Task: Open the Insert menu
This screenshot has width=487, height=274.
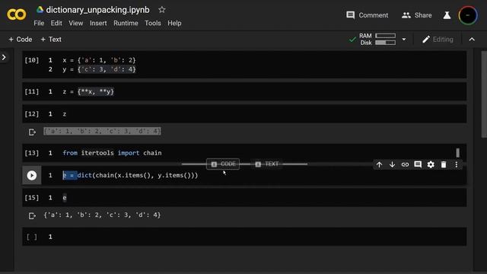Action: [x=98, y=24]
